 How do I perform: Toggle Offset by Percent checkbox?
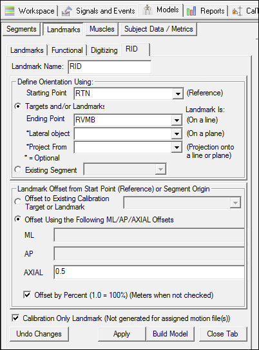(27, 295)
